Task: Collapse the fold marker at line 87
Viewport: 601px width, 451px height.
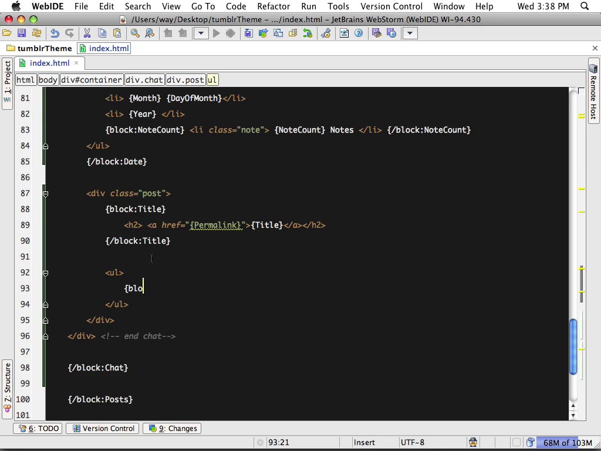Action: pyautogui.click(x=45, y=194)
